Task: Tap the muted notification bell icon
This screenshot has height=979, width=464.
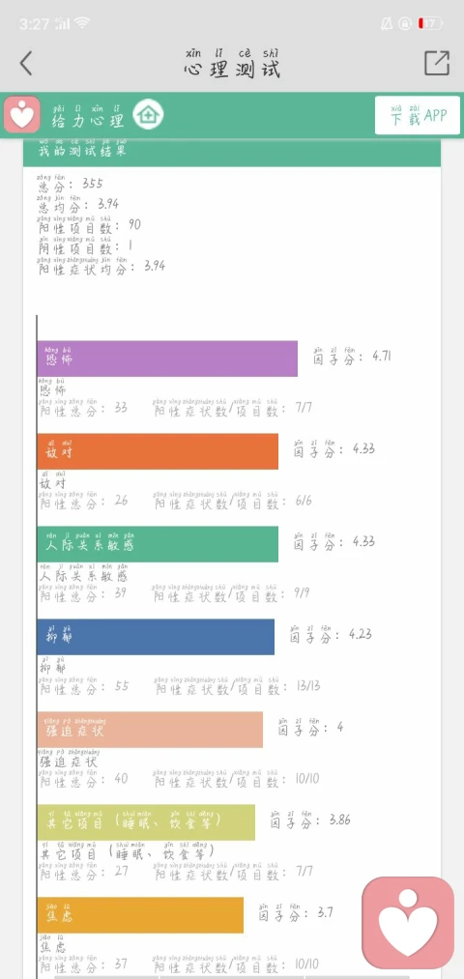Action: tap(387, 24)
